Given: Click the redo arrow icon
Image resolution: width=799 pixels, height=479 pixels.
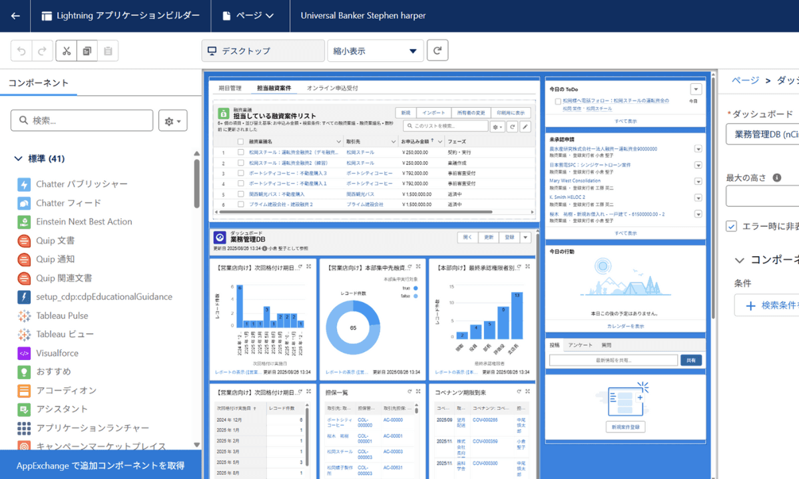Looking at the screenshot, I should coord(42,51).
